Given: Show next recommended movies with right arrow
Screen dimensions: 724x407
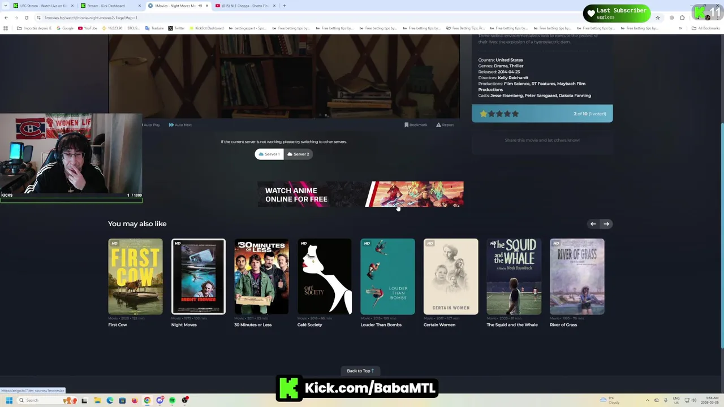Looking at the screenshot, I should 606,224.
